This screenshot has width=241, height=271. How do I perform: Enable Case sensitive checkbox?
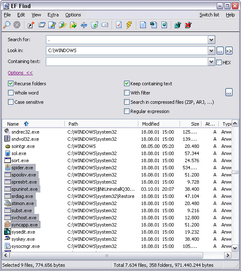click(x=11, y=102)
